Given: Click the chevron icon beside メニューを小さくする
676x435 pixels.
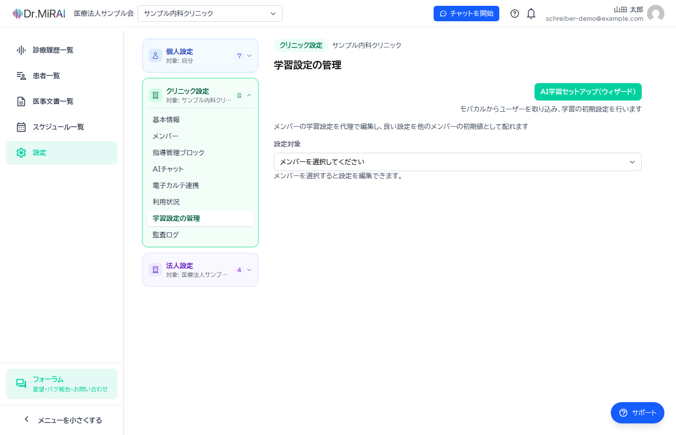Looking at the screenshot, I should point(27,420).
